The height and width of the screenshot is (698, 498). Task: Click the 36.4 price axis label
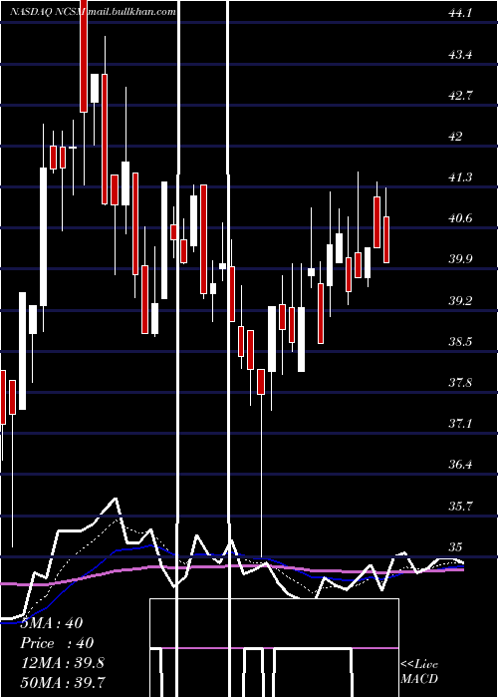tap(460, 465)
